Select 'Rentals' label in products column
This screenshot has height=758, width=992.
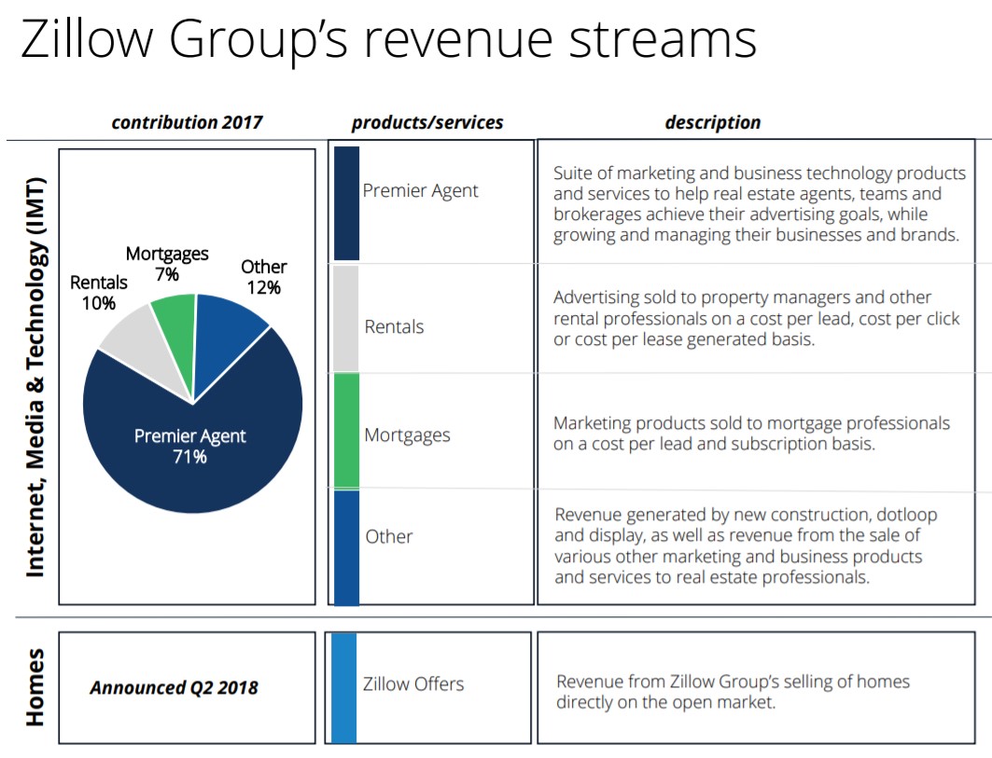(394, 327)
